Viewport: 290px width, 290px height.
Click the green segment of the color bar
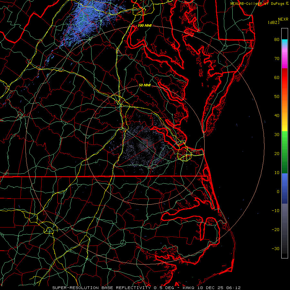285,152
